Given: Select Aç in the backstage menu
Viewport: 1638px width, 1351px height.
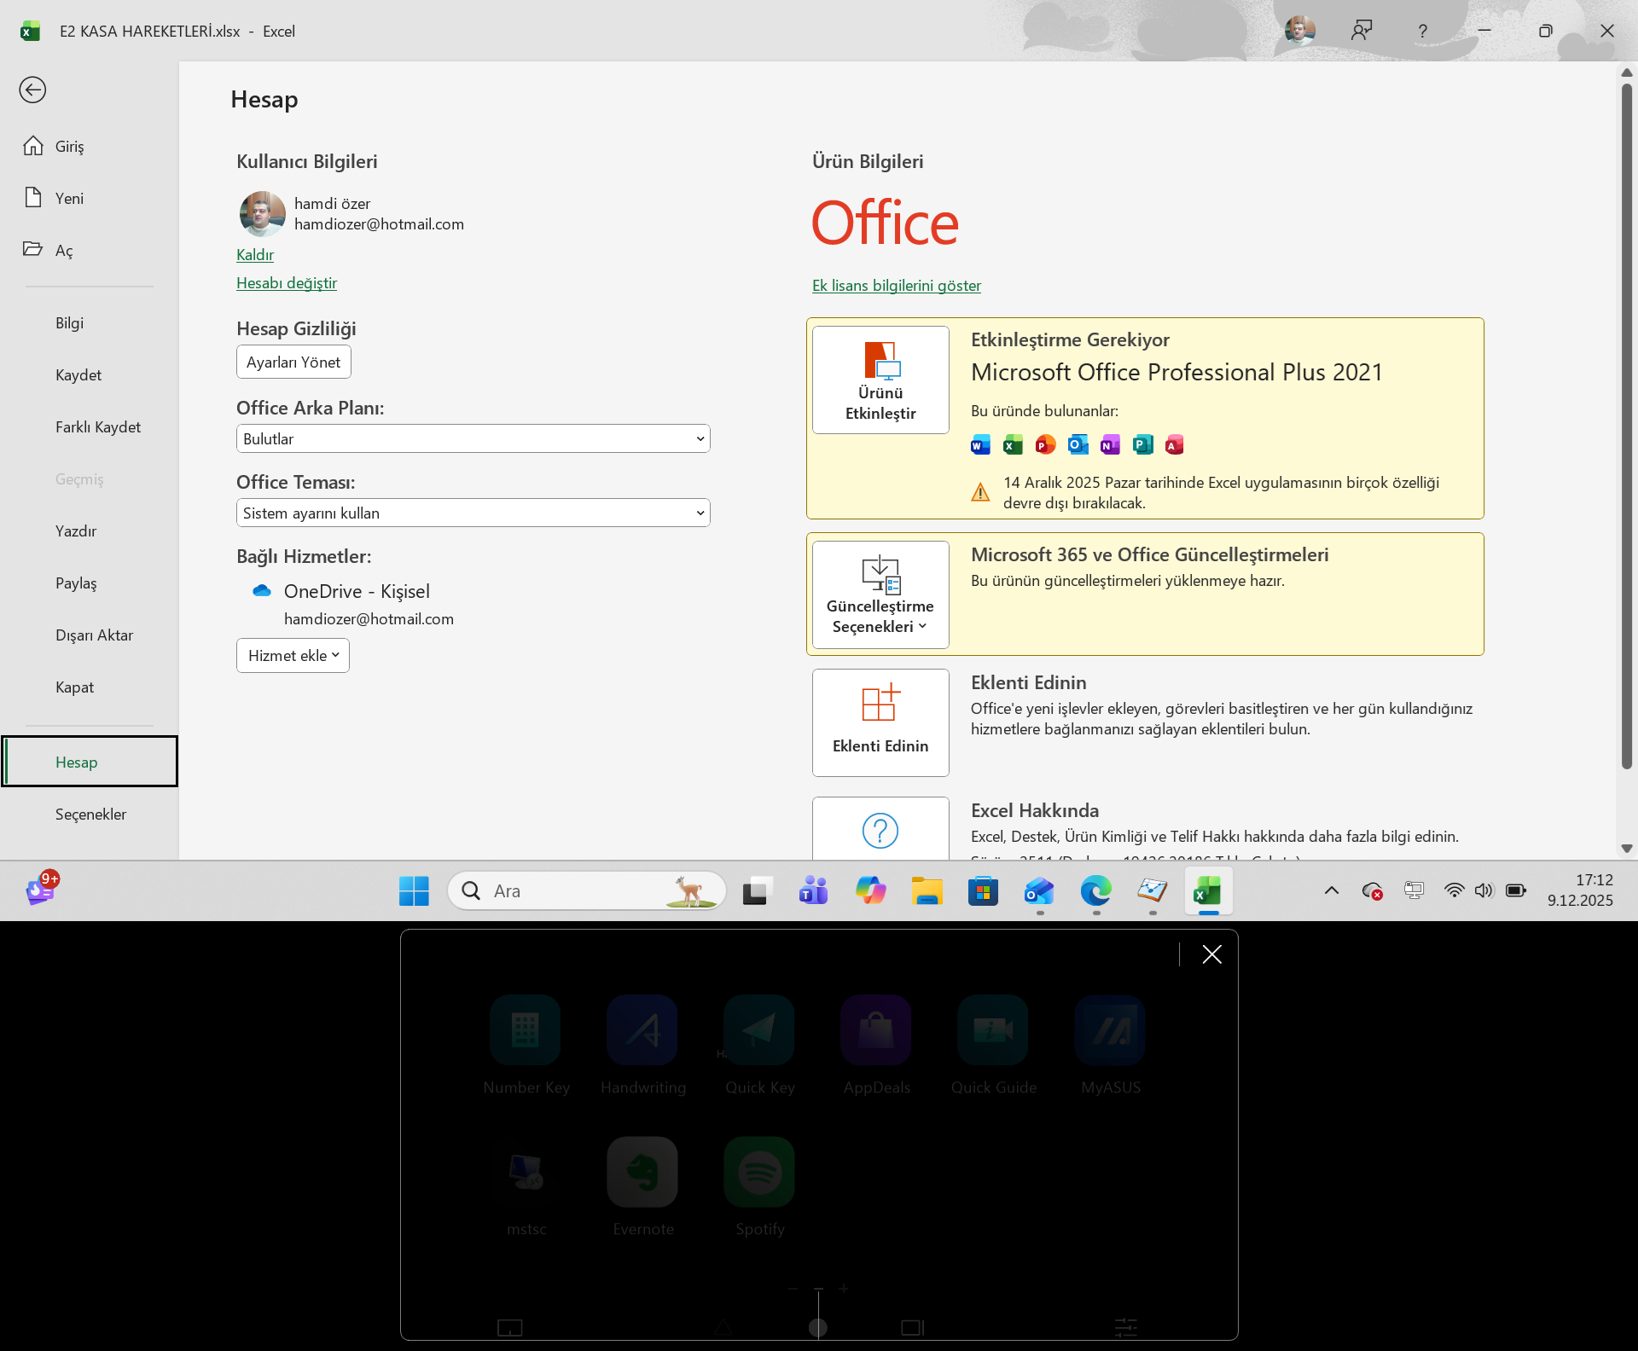Looking at the screenshot, I should pyautogui.click(x=90, y=250).
